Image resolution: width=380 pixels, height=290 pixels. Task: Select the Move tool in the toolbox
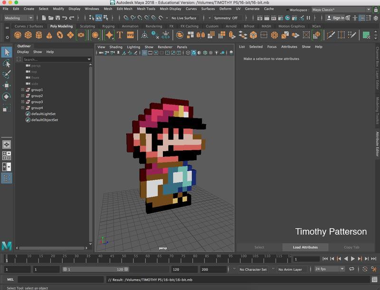[7, 86]
